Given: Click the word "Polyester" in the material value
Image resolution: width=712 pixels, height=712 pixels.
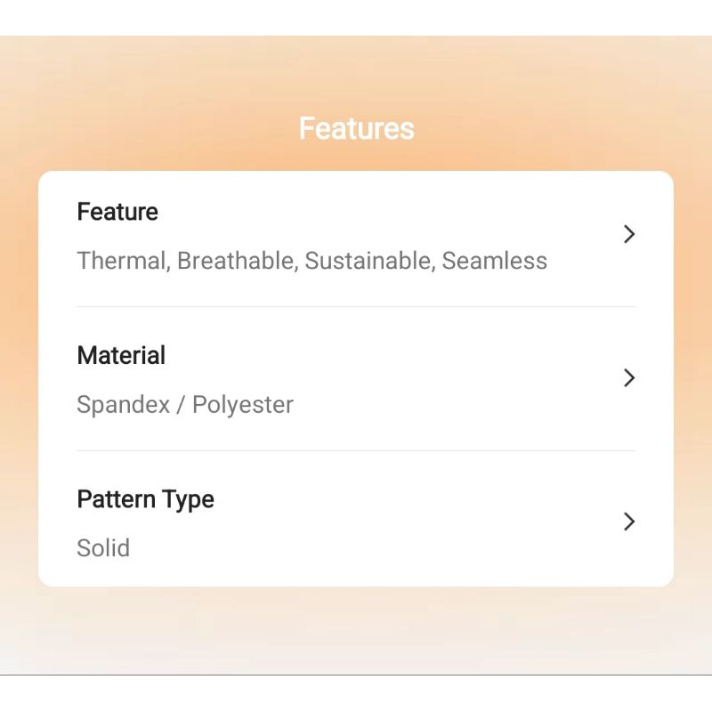Looking at the screenshot, I should [243, 405].
